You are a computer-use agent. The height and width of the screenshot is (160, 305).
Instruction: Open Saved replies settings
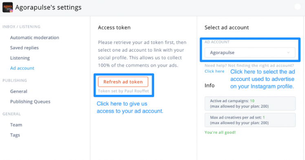pyautogui.click(x=24, y=48)
